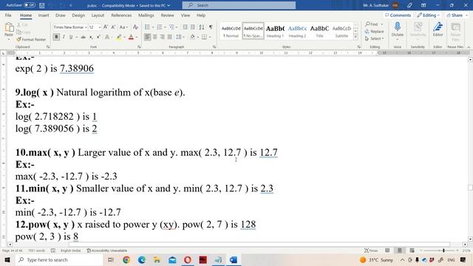The width and height of the screenshot is (473, 266).
Task: Increase paragraph indent
Action: coord(193,27)
